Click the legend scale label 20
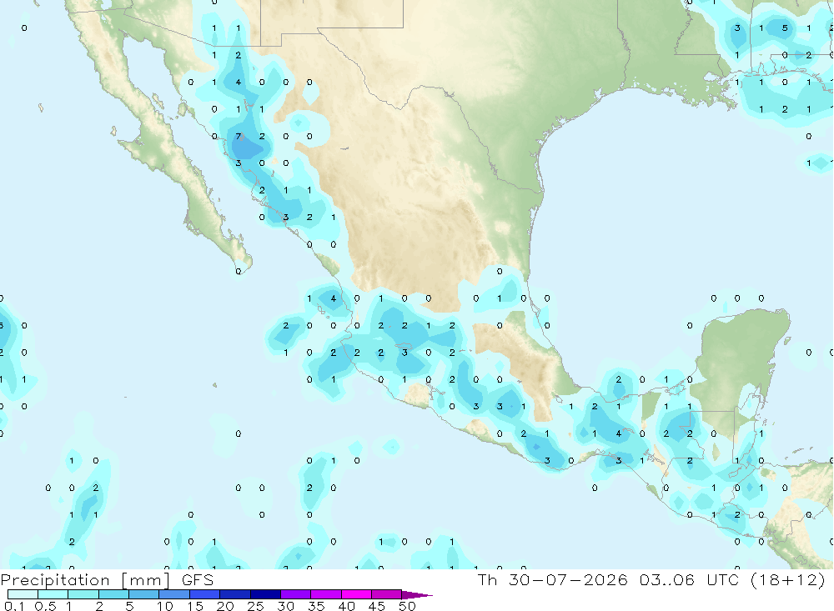Image resolution: width=834 pixels, height=611 pixels. (x=225, y=606)
